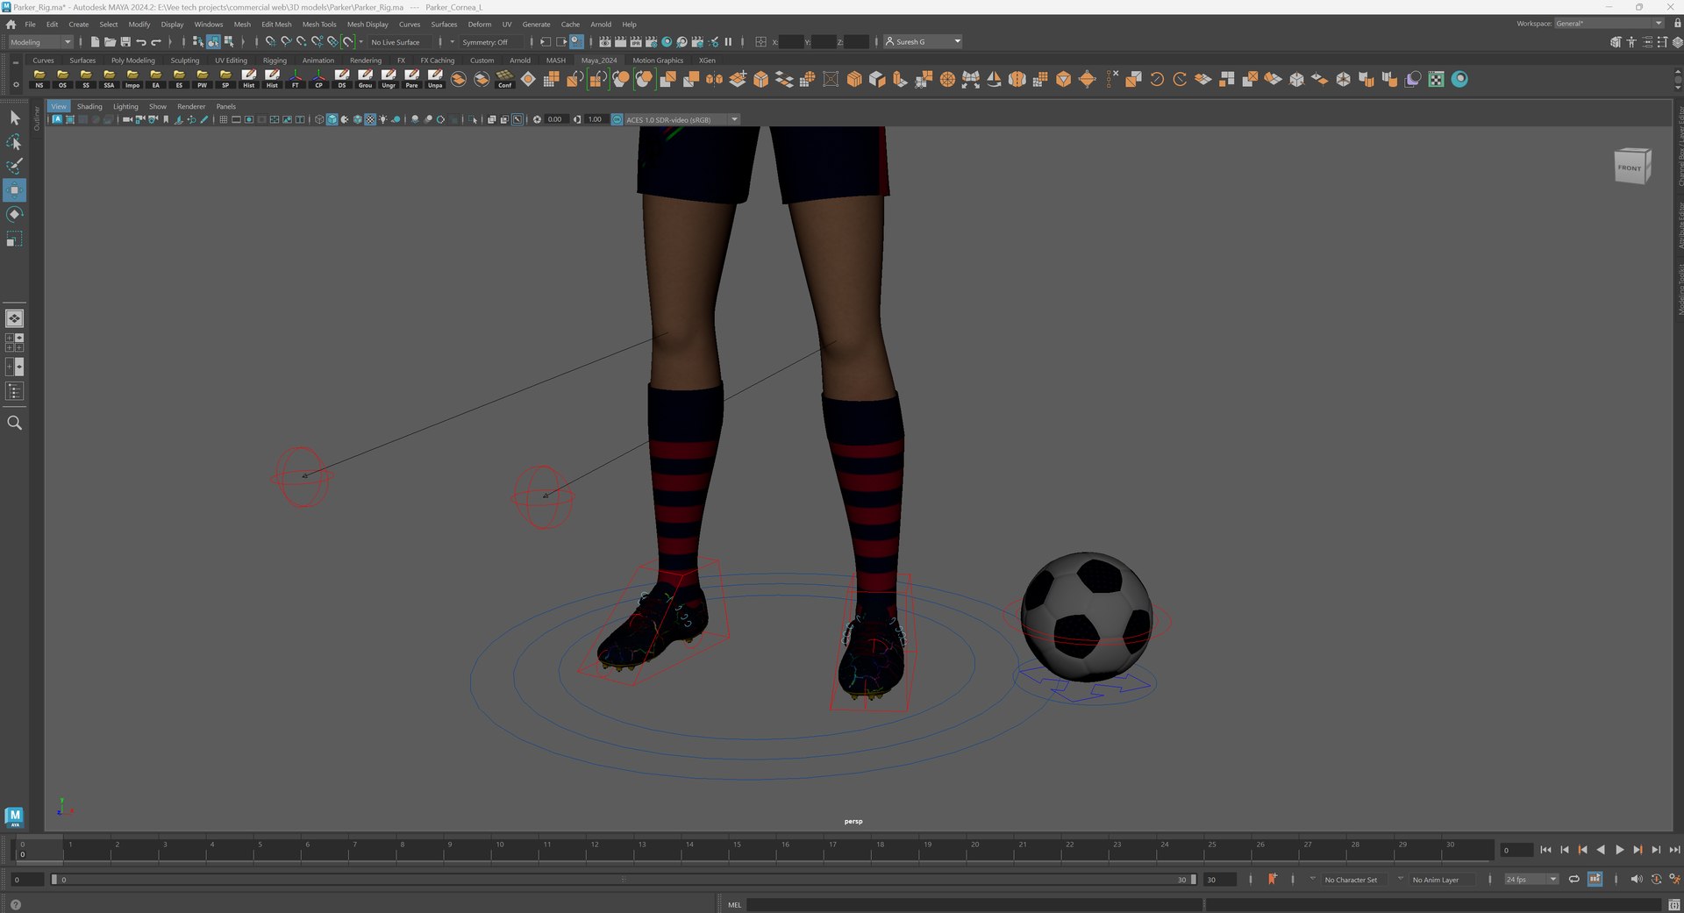
Task: Click the Play forwards button
Action: [1619, 850]
